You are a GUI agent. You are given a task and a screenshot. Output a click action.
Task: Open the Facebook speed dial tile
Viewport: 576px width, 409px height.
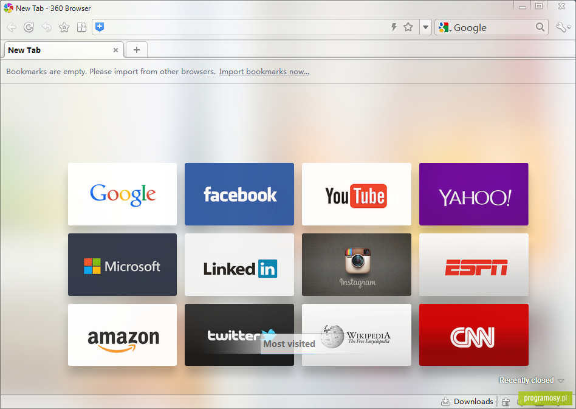(x=239, y=194)
